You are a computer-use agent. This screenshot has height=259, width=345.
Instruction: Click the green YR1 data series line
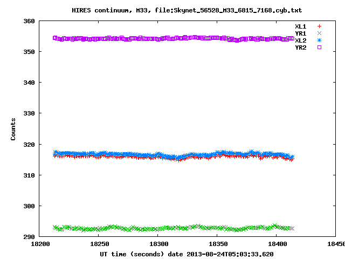(x=174, y=228)
